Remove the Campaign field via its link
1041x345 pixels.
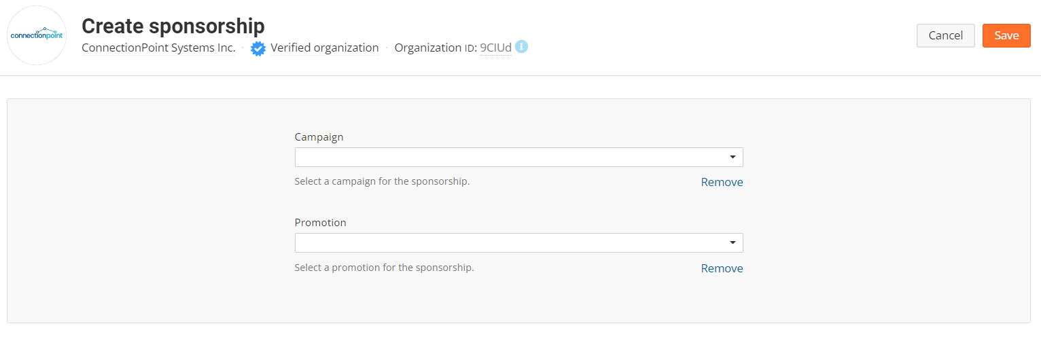[722, 182]
